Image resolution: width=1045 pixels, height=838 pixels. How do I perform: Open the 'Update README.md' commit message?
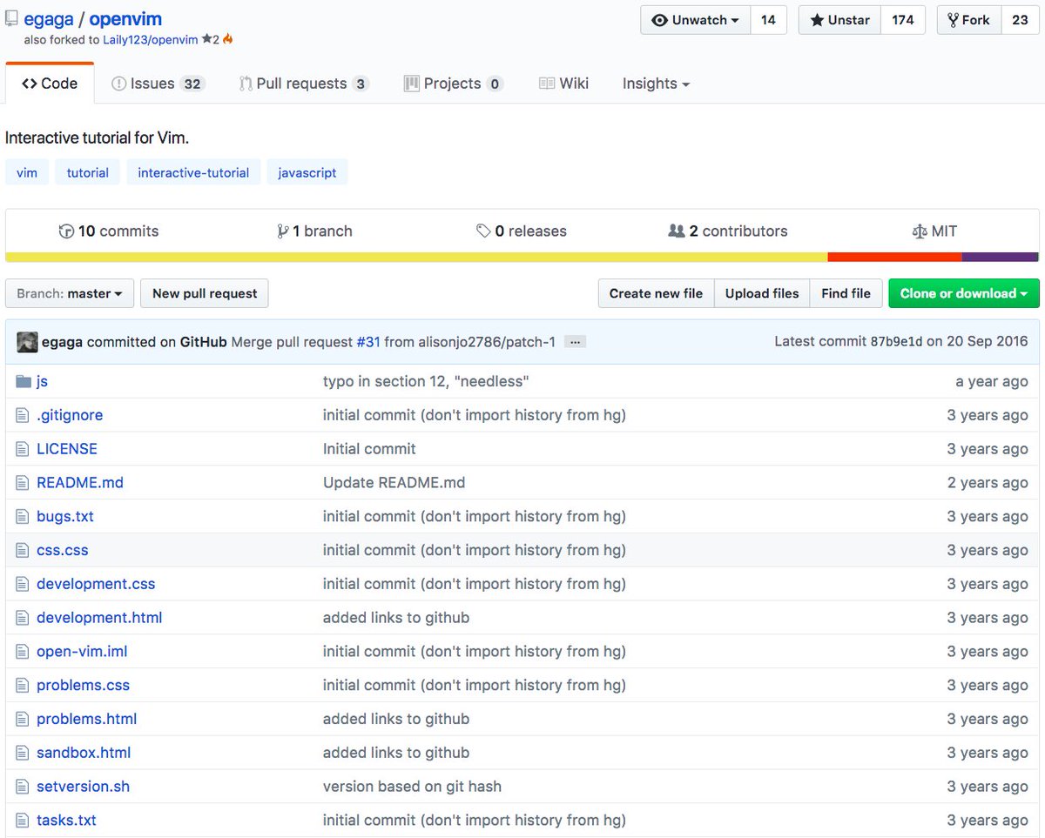click(x=394, y=483)
